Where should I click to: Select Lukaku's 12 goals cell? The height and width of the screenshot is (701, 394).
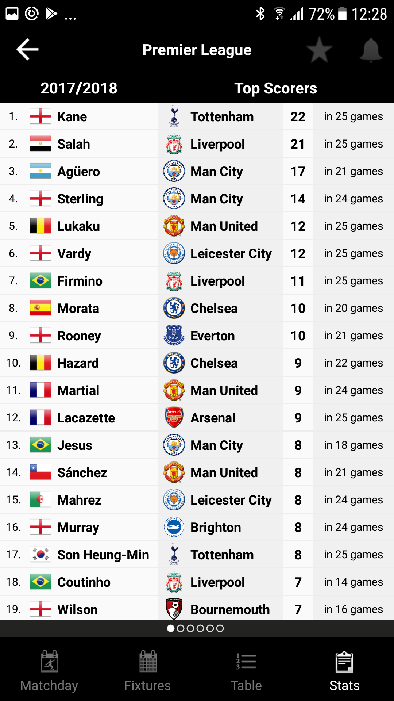pyautogui.click(x=298, y=226)
